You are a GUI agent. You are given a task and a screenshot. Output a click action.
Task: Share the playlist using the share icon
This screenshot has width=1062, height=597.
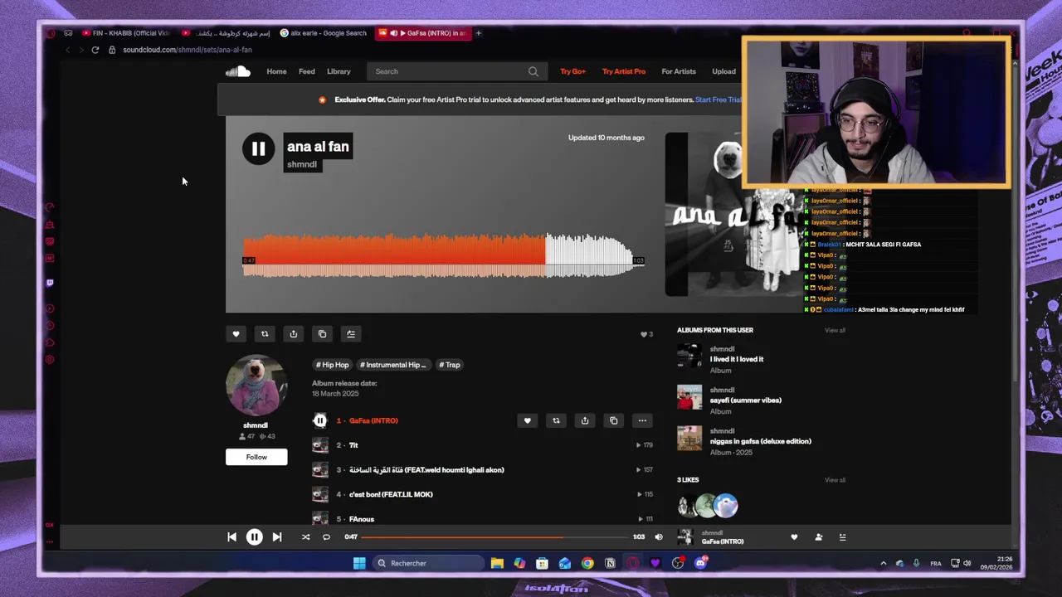pos(293,334)
